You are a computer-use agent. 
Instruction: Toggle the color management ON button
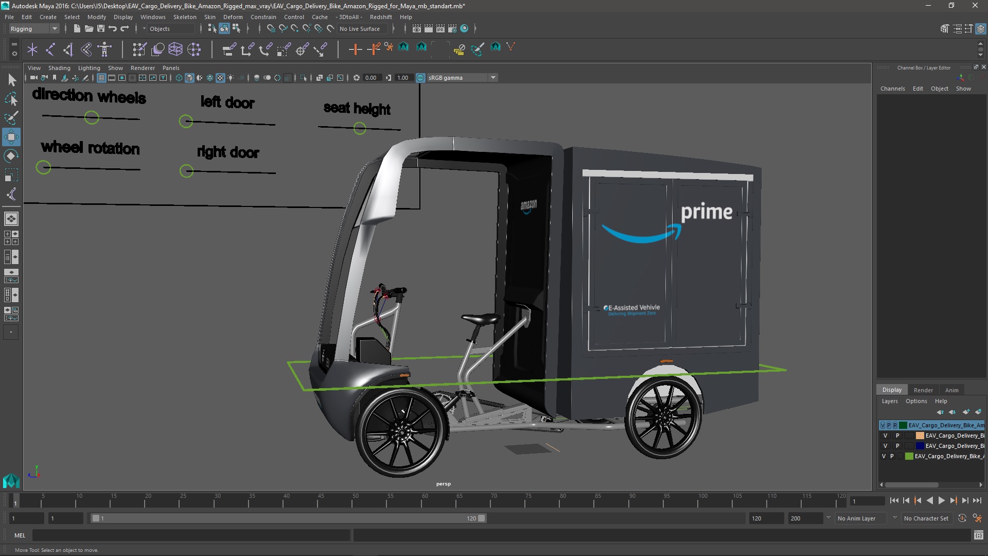(x=420, y=78)
